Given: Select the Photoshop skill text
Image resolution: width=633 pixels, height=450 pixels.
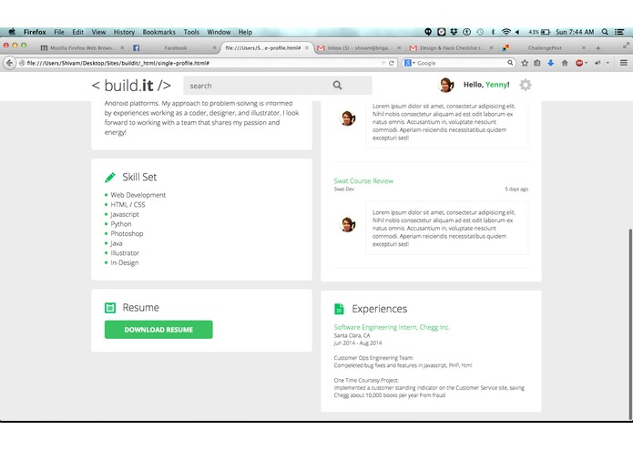Looking at the screenshot, I should coord(127,234).
